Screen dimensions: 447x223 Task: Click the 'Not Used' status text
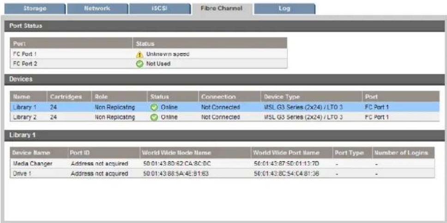pos(158,64)
